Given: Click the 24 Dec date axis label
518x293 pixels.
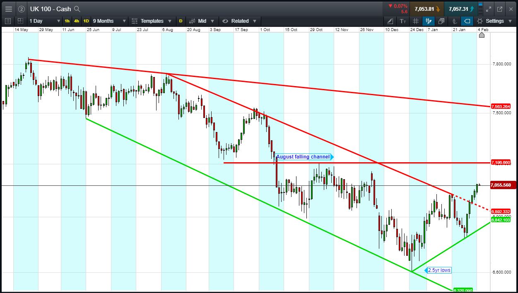Looking at the screenshot, I should pyautogui.click(x=417, y=30).
